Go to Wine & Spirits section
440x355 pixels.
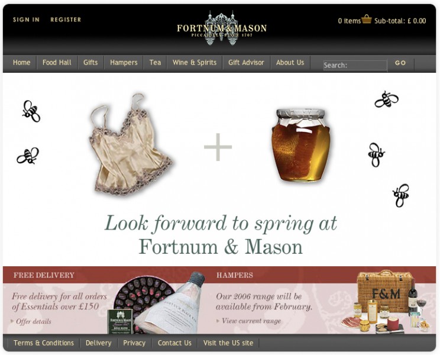[x=195, y=62]
